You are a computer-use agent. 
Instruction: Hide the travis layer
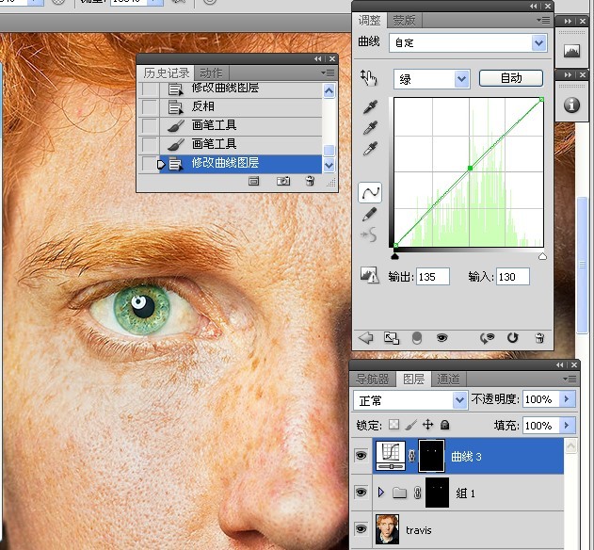click(x=361, y=528)
